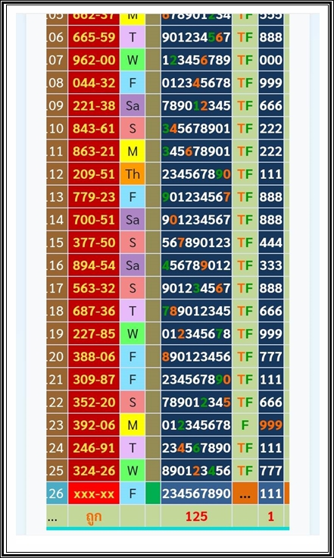Click the 000 cell in row 962-00

[270, 60]
